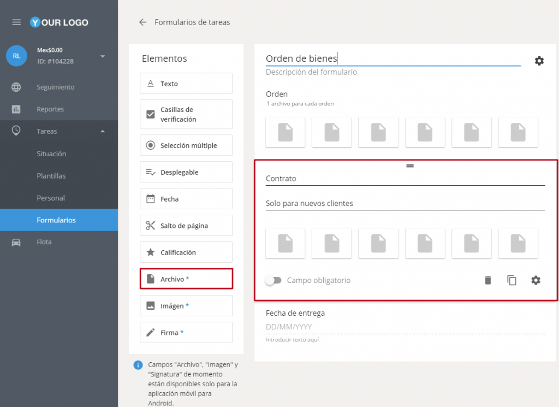559x407 pixels.
Task: Add a Selección múltiple element
Action: [x=186, y=145]
